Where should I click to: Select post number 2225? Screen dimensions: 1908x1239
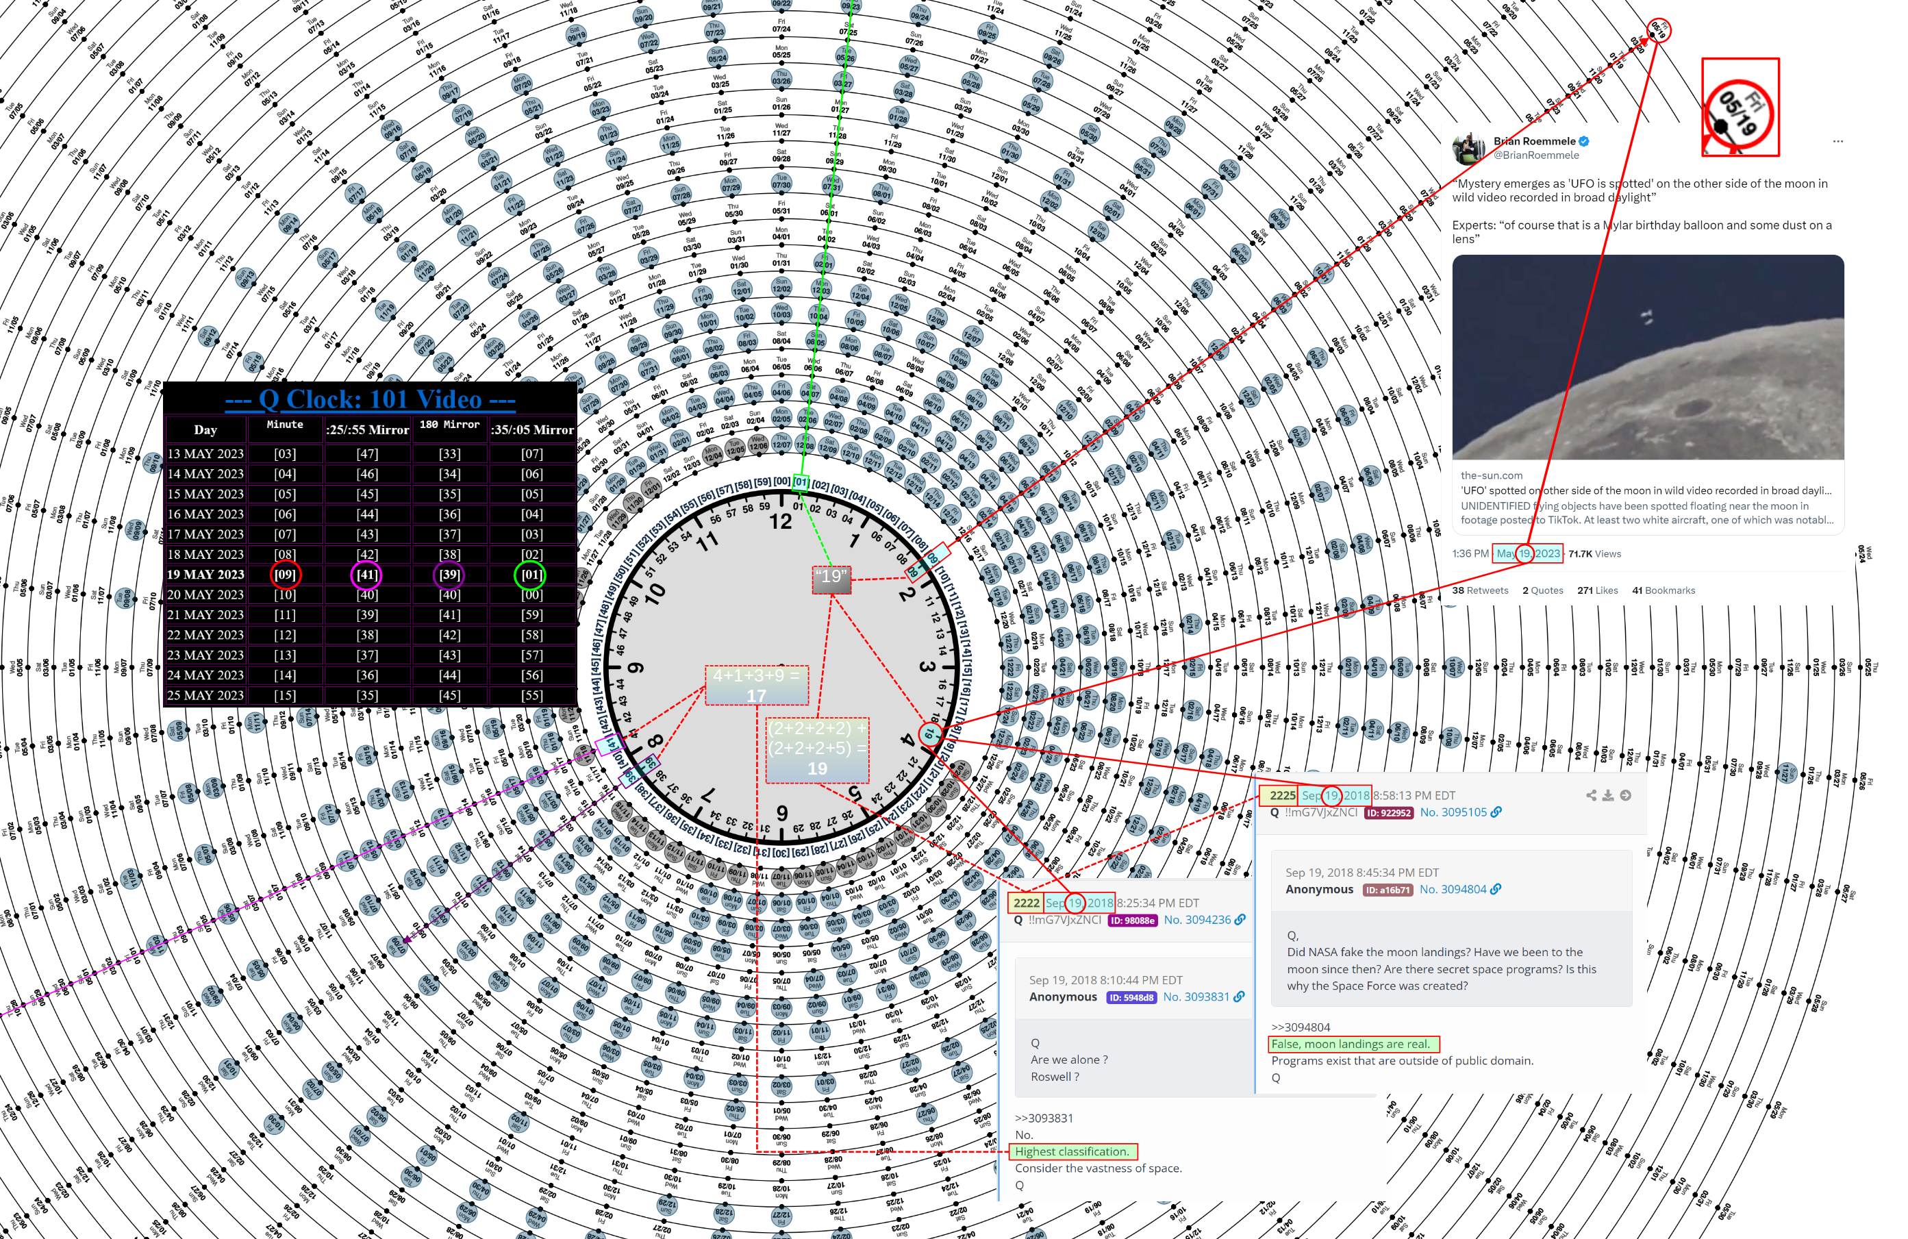tap(1282, 796)
